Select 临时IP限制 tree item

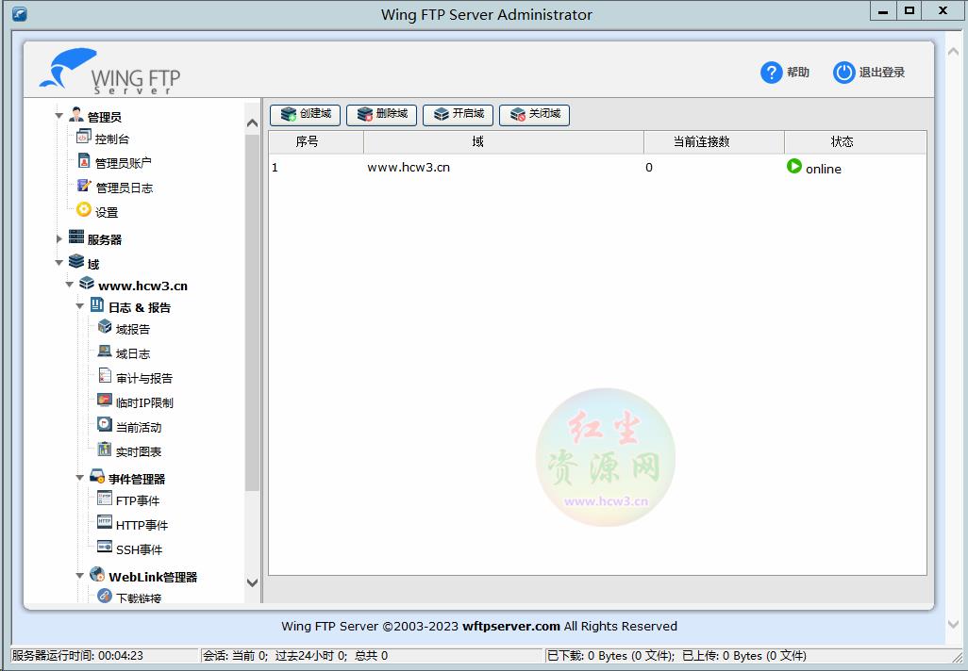(x=144, y=402)
